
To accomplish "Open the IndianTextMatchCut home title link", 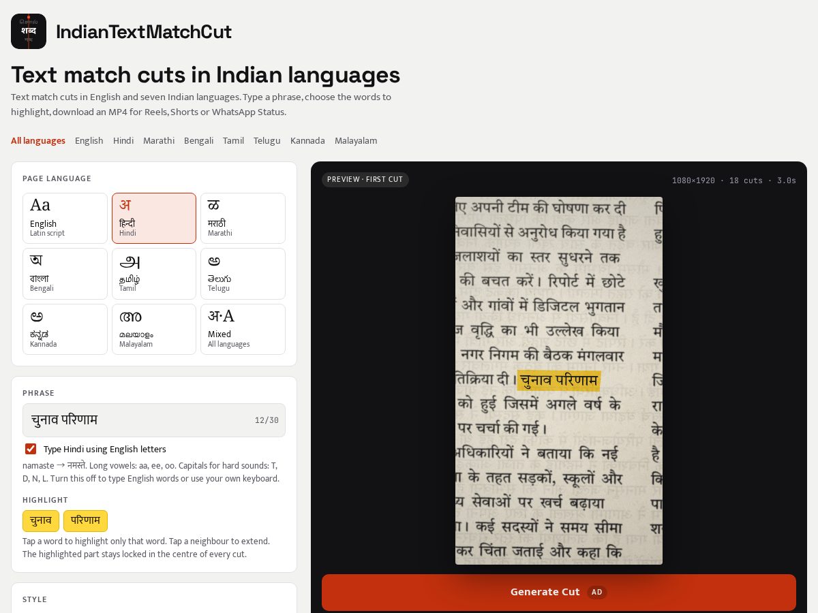I will [x=143, y=32].
